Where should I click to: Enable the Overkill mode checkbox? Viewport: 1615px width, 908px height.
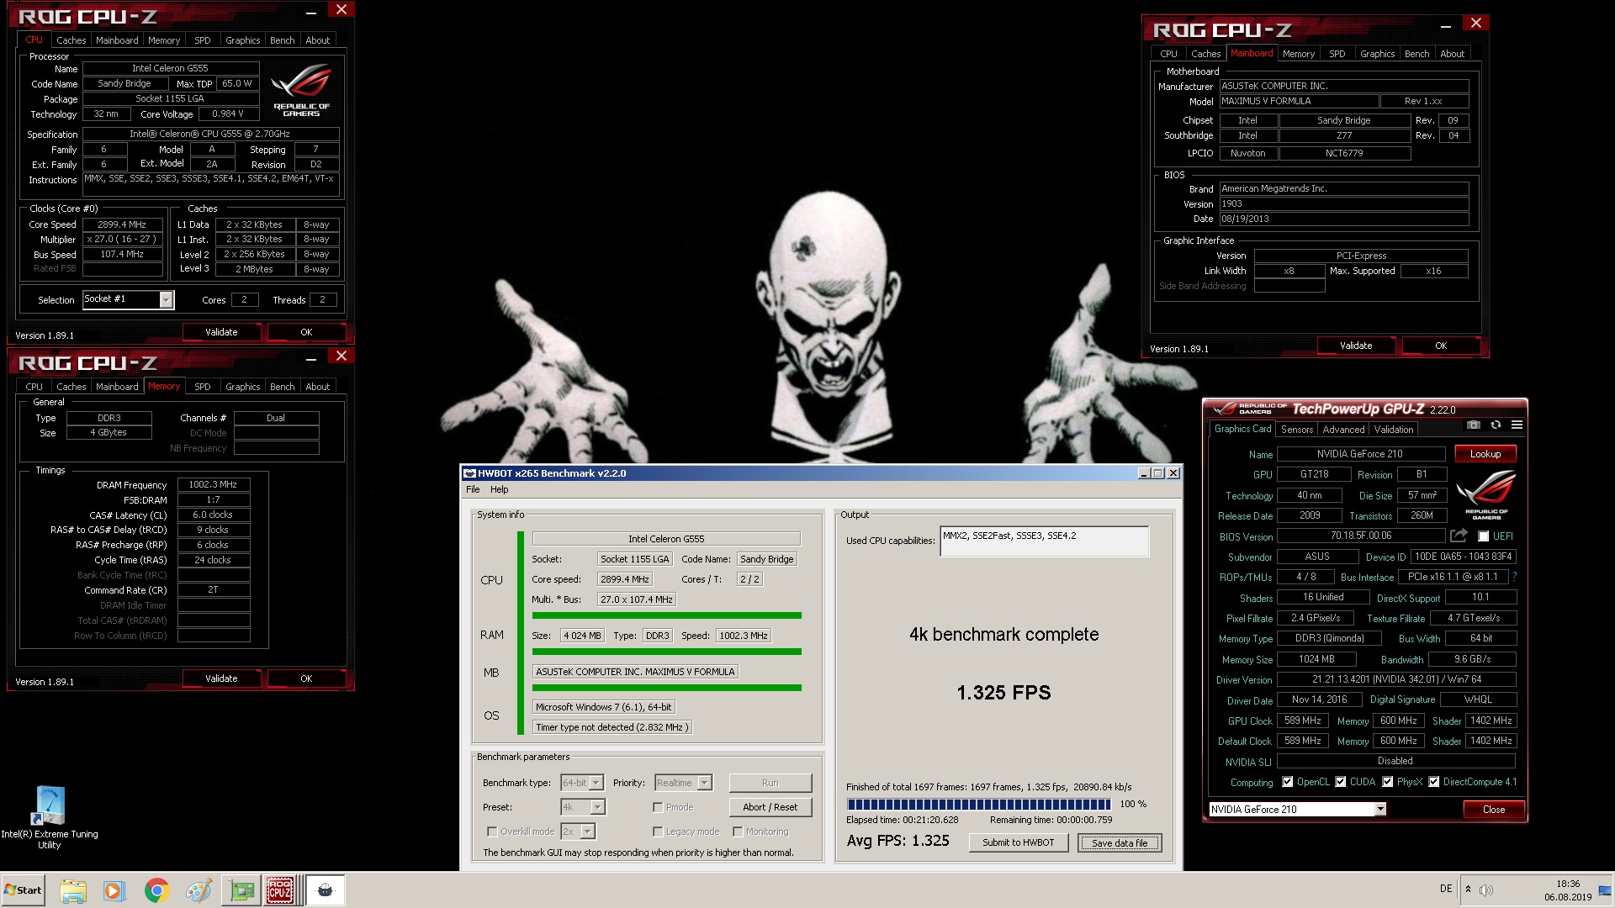(x=492, y=831)
